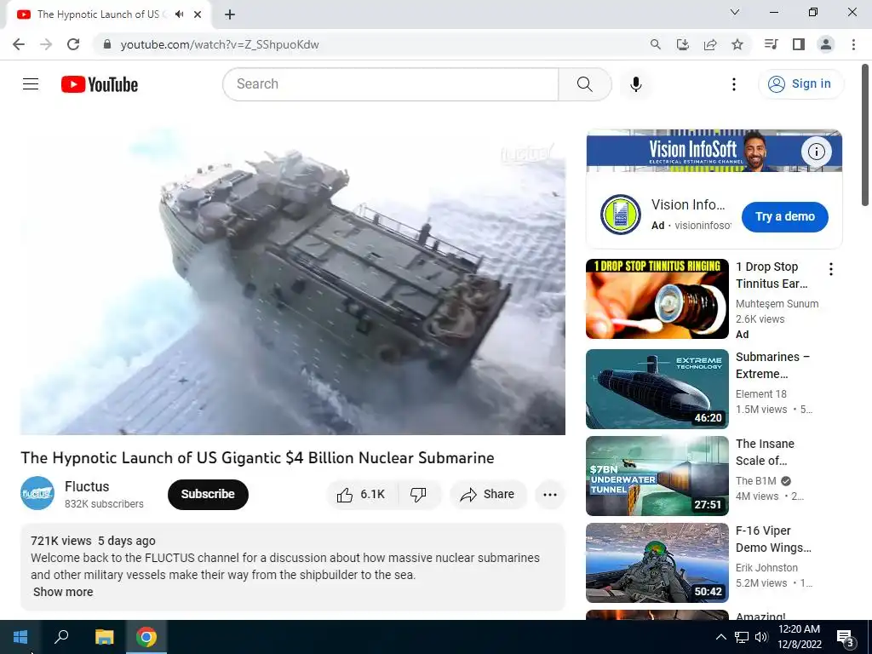Go to YouTube home via logo
Viewport: 872px width, 654px height.
pos(100,84)
